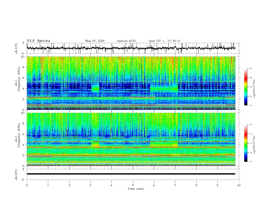Click the ch.2 'Frequency (kHz)' axis label
The height and width of the screenshot is (208, 269).
19,135
